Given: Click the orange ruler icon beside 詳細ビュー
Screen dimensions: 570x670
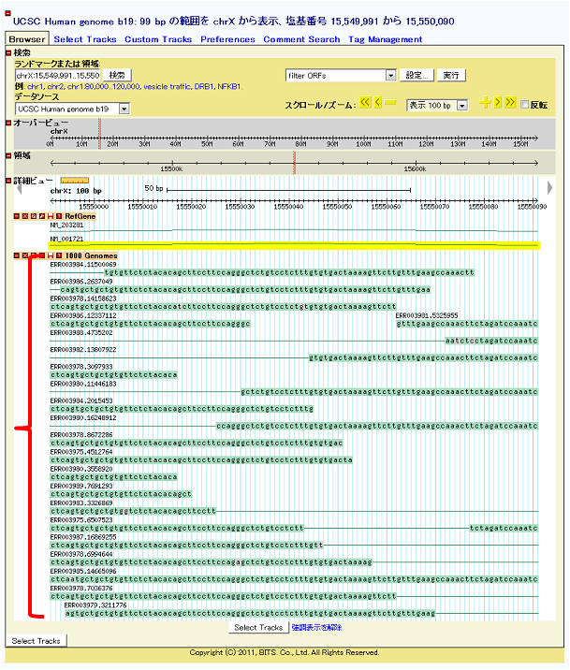Looking at the screenshot, I should coord(75,181).
